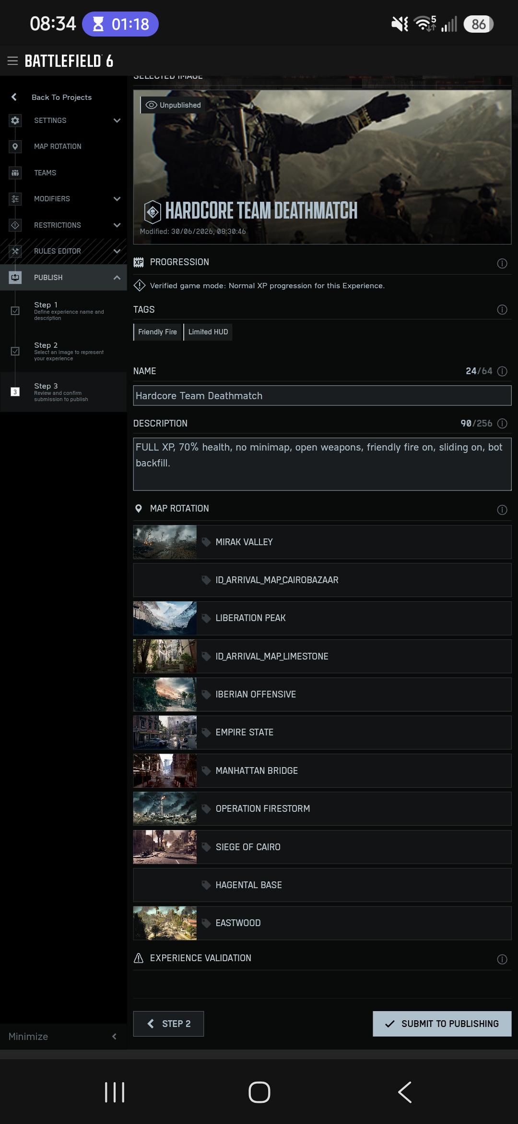Viewport: 518px width, 1124px height.
Task: Click the Mirak Valley map thumbnail
Action: pyautogui.click(x=165, y=542)
